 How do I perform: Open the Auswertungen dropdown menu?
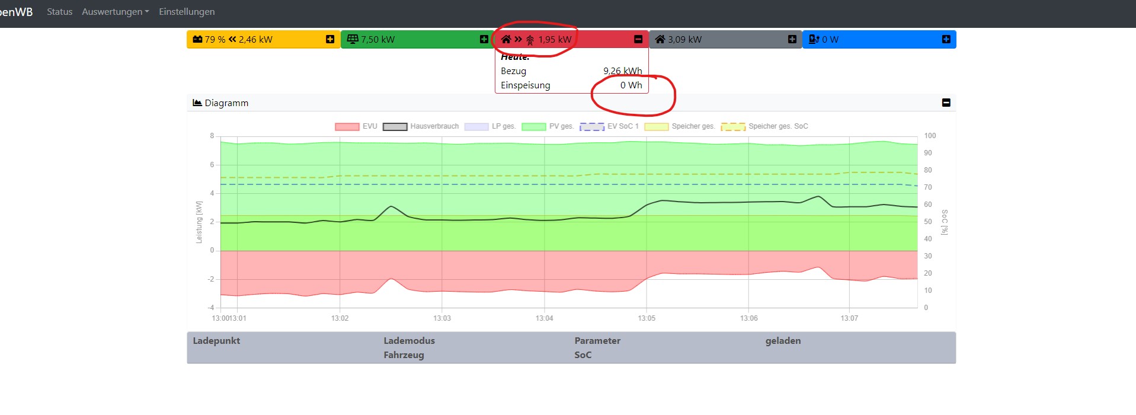pyautogui.click(x=115, y=12)
